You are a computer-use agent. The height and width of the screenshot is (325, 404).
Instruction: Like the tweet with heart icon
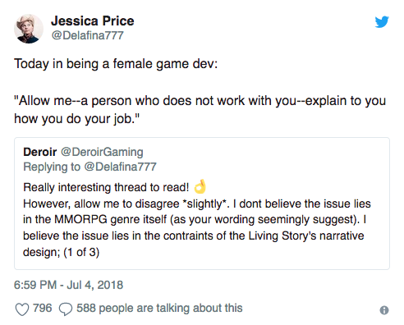coord(22,309)
